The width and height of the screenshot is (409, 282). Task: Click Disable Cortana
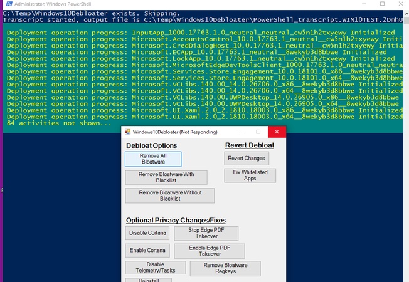point(147,233)
